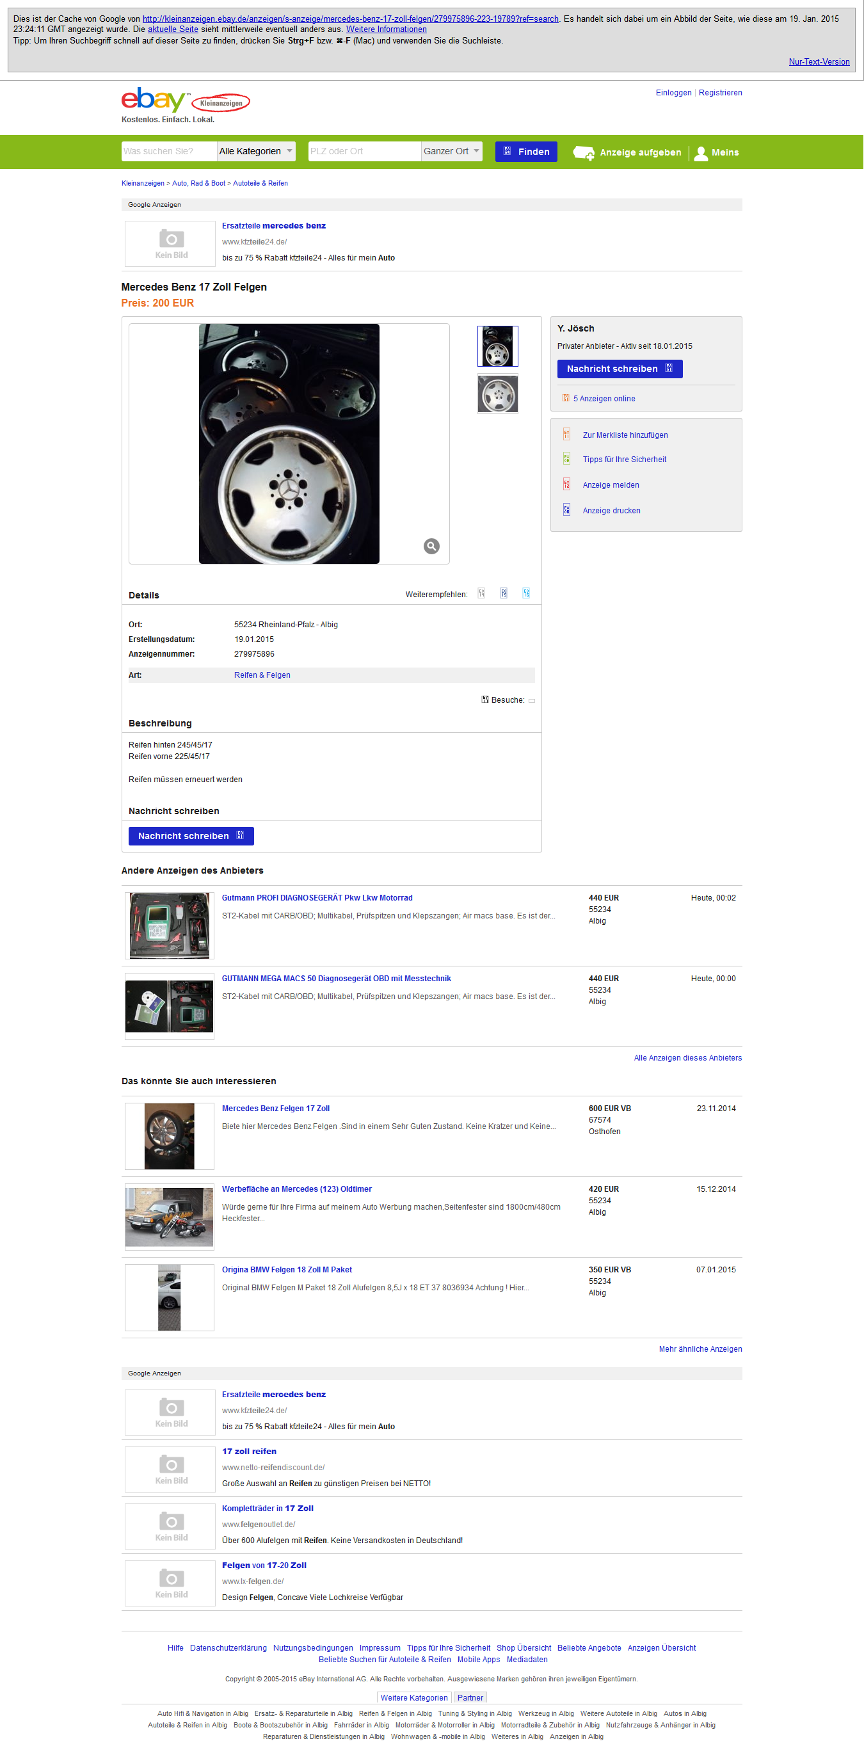864x1762 pixels.
Task: Click icon next to Zur Merkliste hinzufügen
Action: coord(566,435)
